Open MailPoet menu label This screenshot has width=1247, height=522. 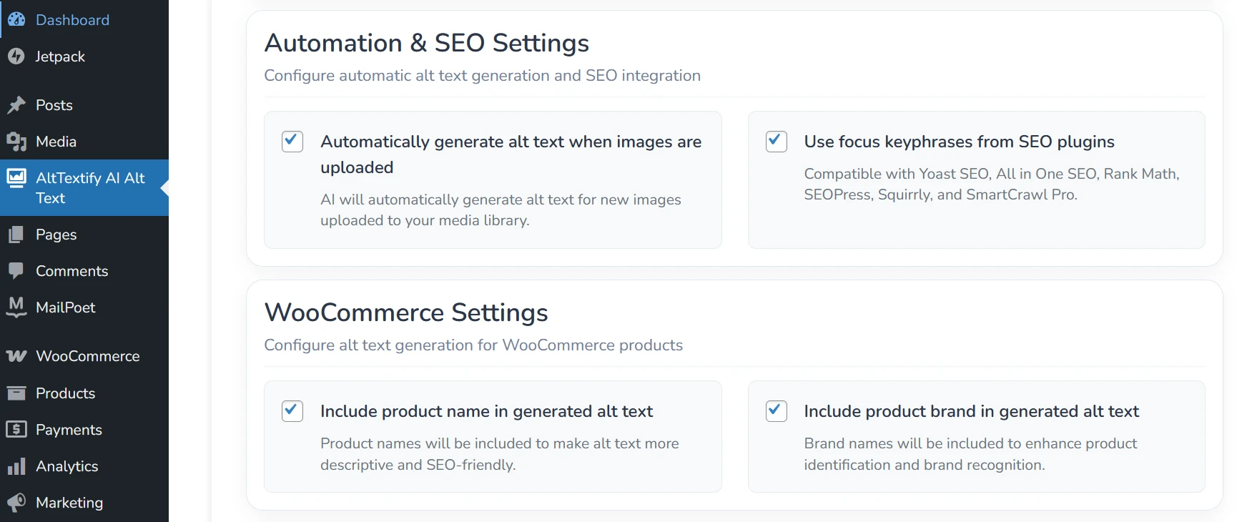pyautogui.click(x=66, y=307)
